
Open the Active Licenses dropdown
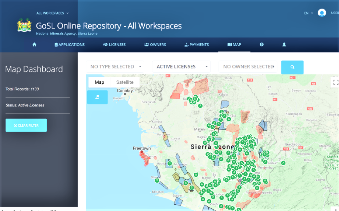pyautogui.click(x=181, y=67)
